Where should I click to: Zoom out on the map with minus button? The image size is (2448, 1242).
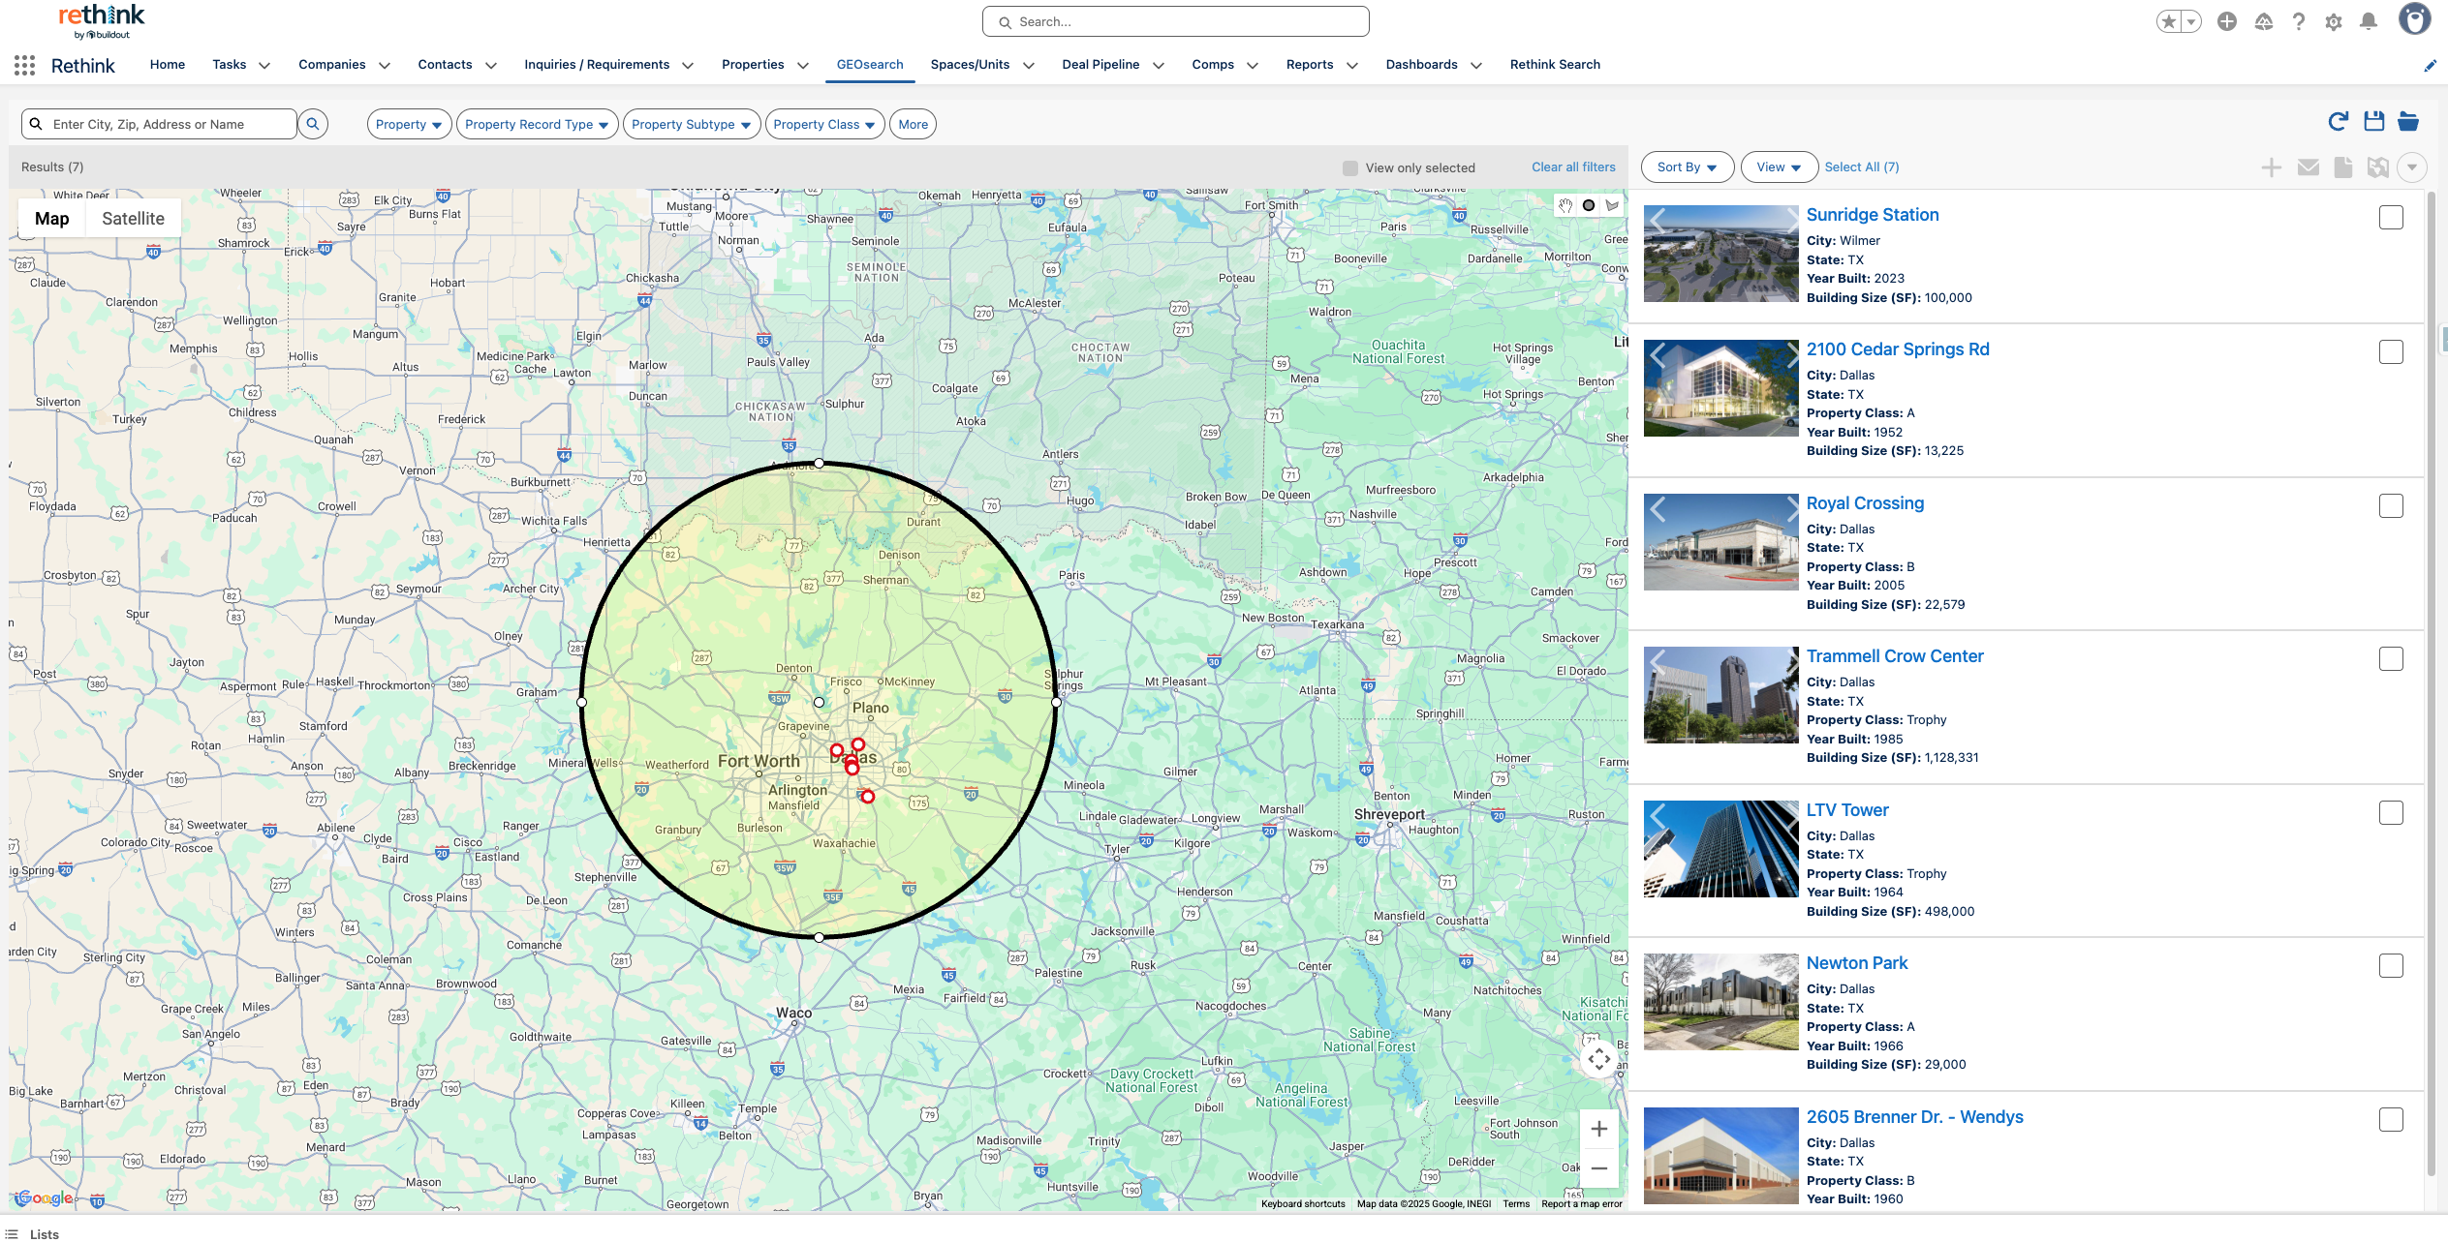1599,1168
